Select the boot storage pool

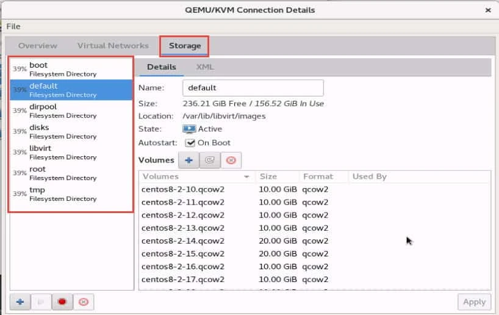point(71,69)
